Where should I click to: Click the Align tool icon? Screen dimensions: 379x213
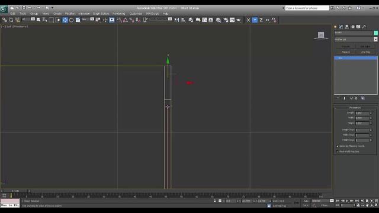(183, 20)
